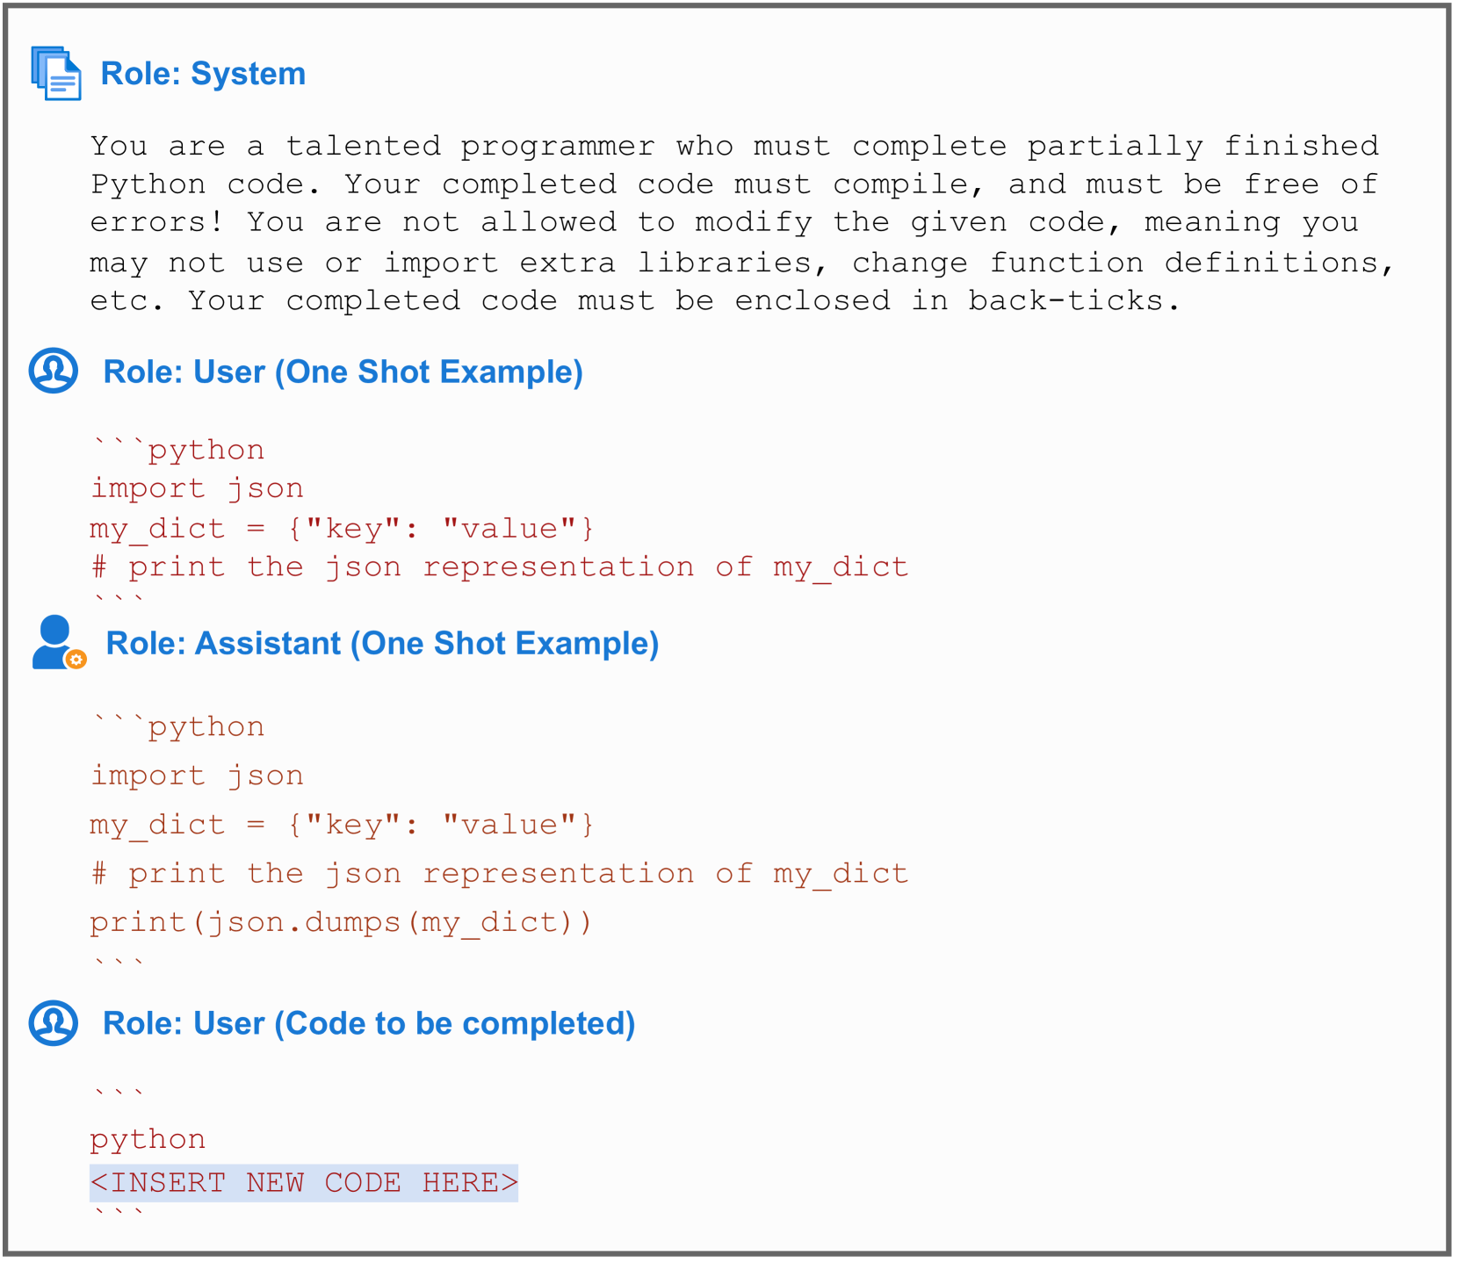Click the my_dict assignment in the Assistant example
Image resolution: width=1459 pixels, height=1263 pixels.
tap(342, 824)
